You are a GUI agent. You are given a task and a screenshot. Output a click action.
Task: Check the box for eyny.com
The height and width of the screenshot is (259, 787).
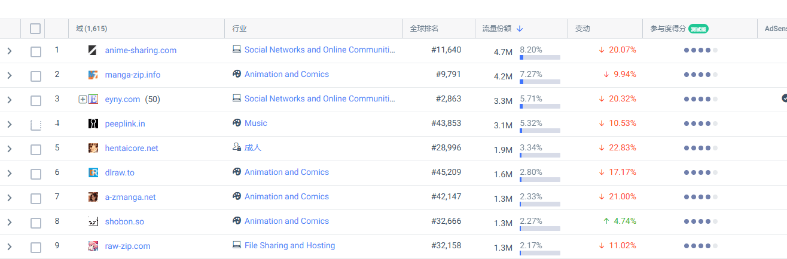(36, 101)
